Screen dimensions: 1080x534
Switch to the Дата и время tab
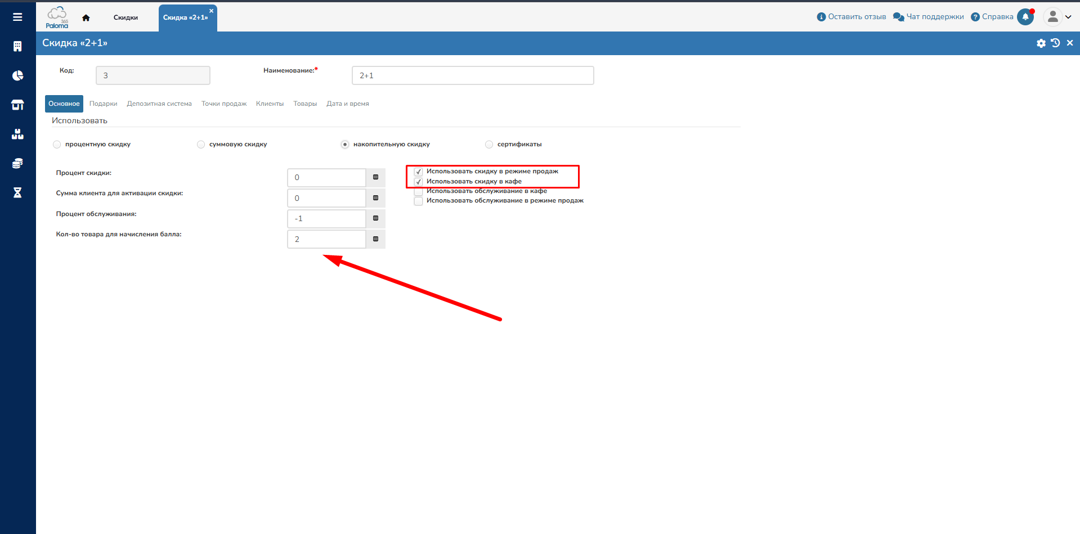point(347,104)
